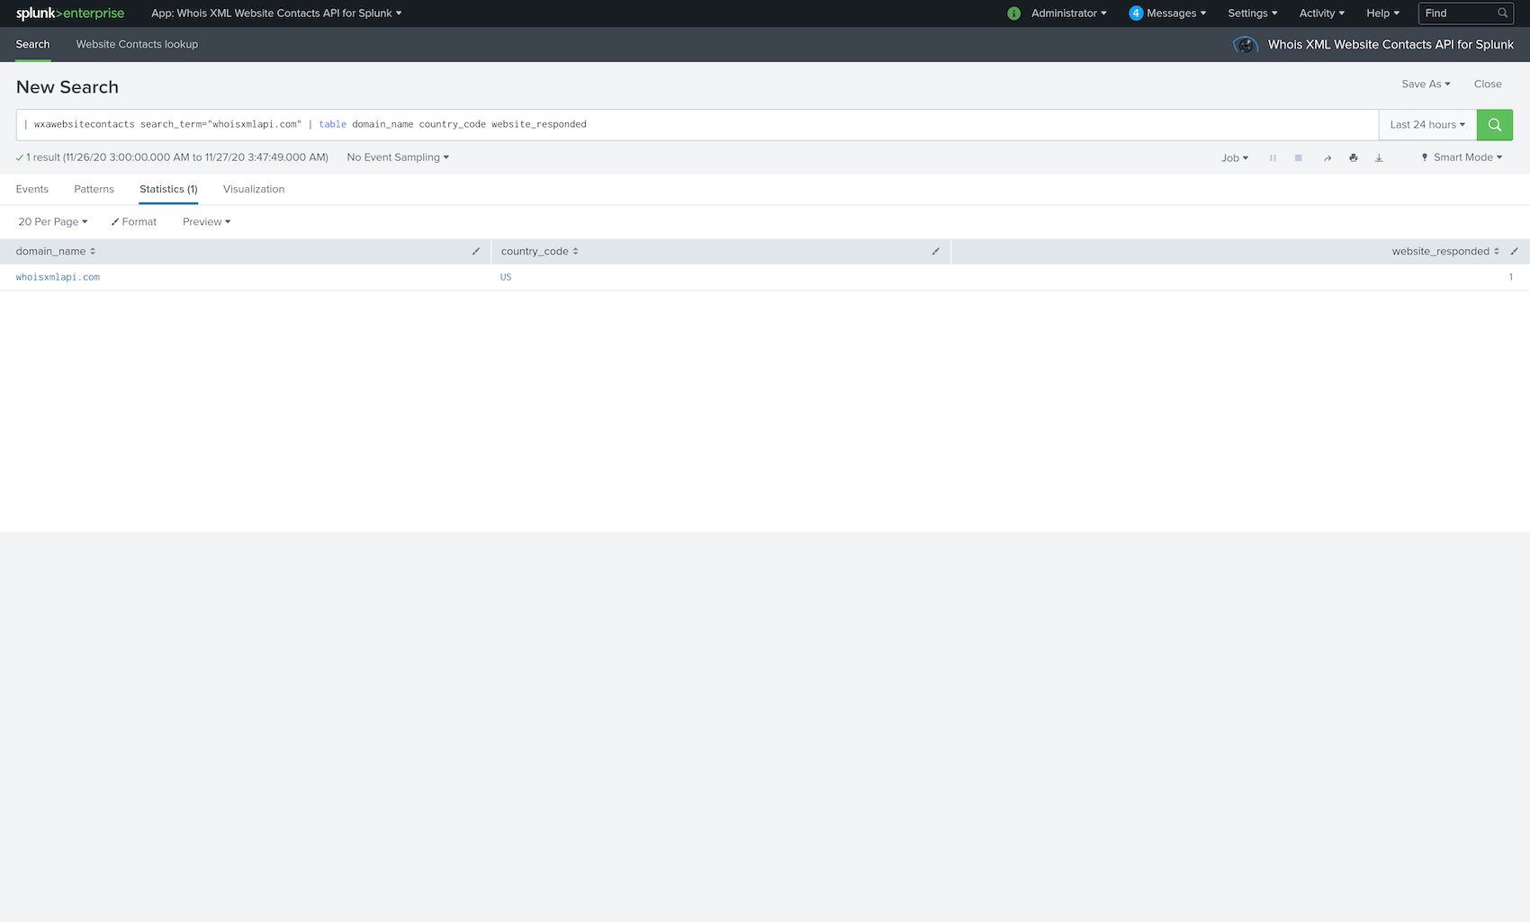Share the search job

point(1327,157)
